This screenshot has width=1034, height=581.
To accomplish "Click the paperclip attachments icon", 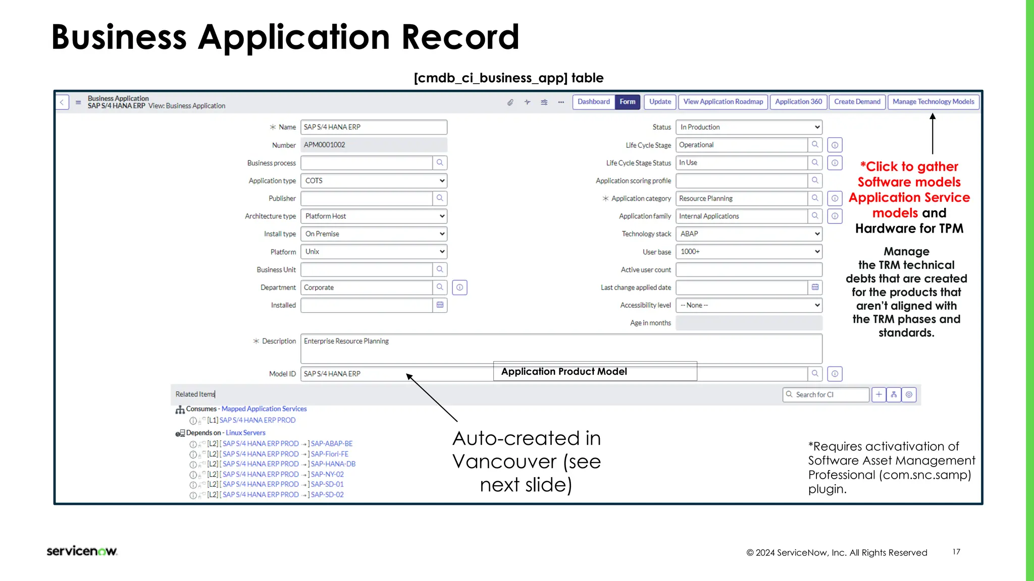I will click(x=510, y=102).
